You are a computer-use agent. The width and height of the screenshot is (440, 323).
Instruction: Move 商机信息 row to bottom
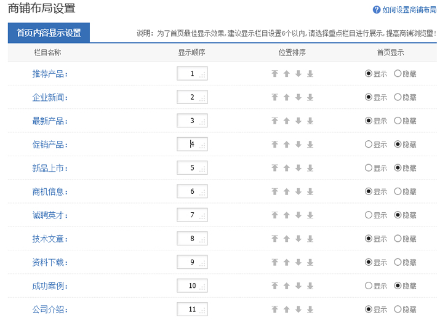coord(310,192)
